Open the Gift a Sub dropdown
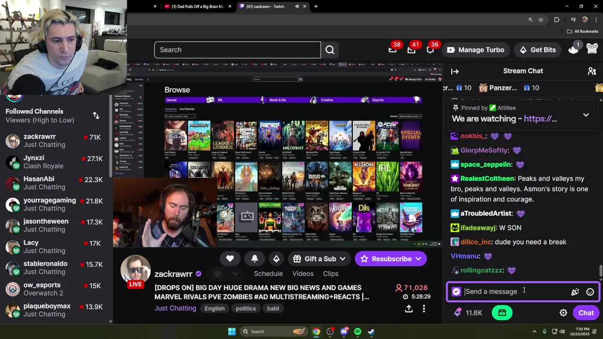This screenshot has width=603, height=339. [318, 258]
